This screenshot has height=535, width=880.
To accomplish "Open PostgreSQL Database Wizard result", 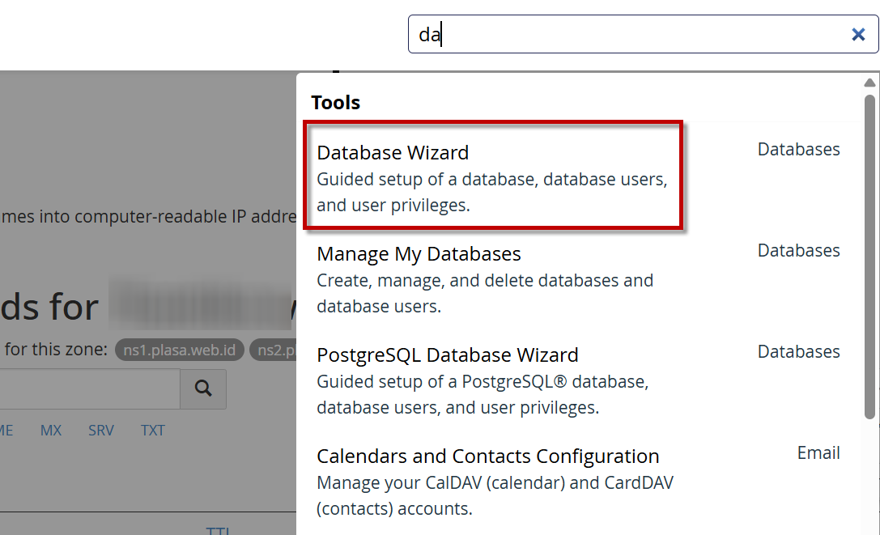I will (x=447, y=355).
